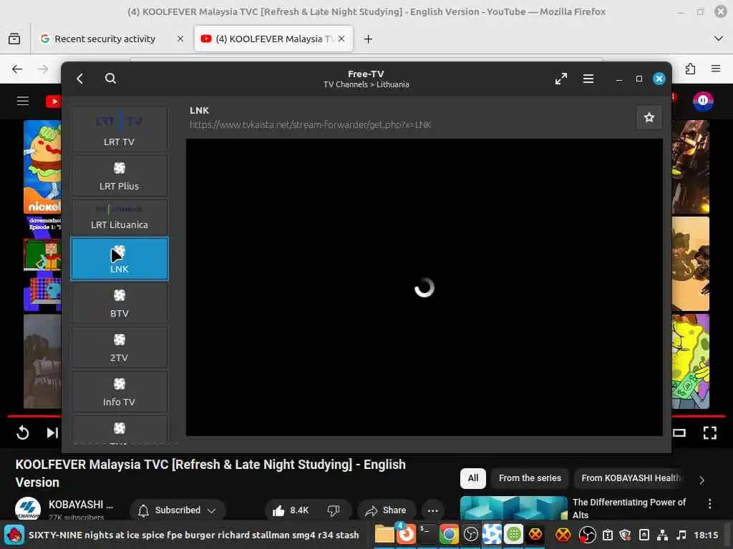Viewport: 733px width, 549px height.
Task: Open KOBAYASHI channel avatar
Action: [28, 509]
